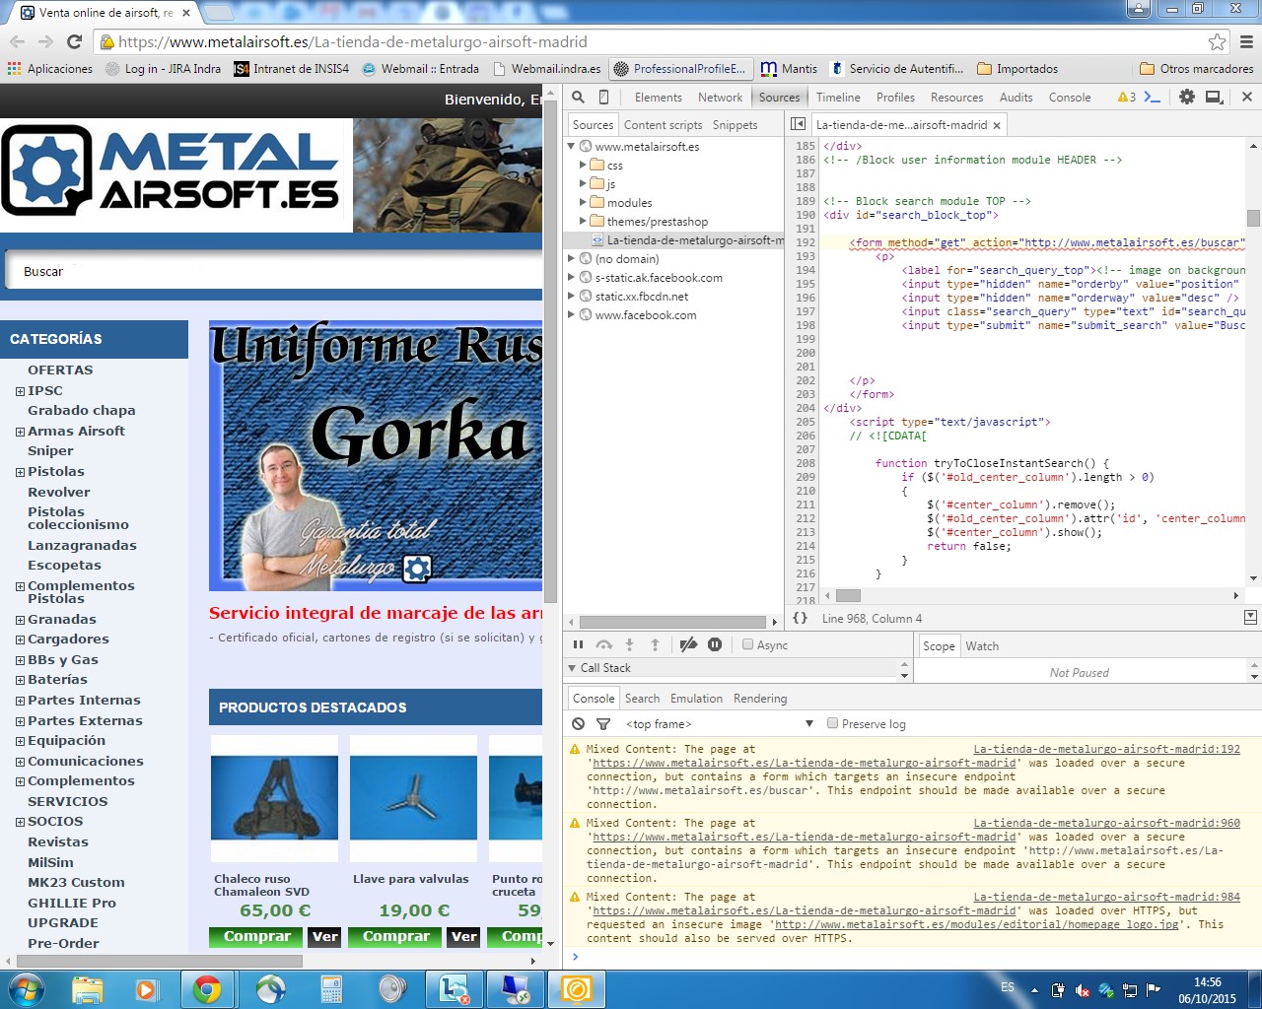Enable the Async checkbox

[x=748, y=644]
